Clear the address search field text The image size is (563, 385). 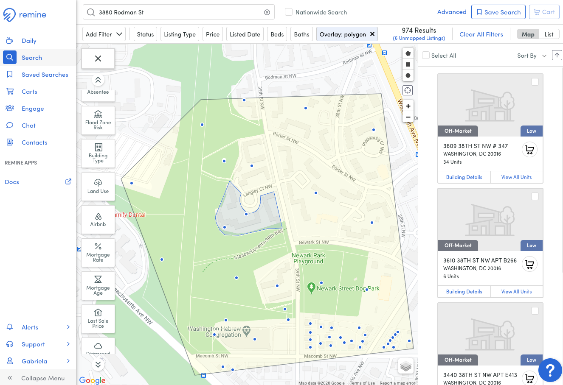(x=267, y=12)
